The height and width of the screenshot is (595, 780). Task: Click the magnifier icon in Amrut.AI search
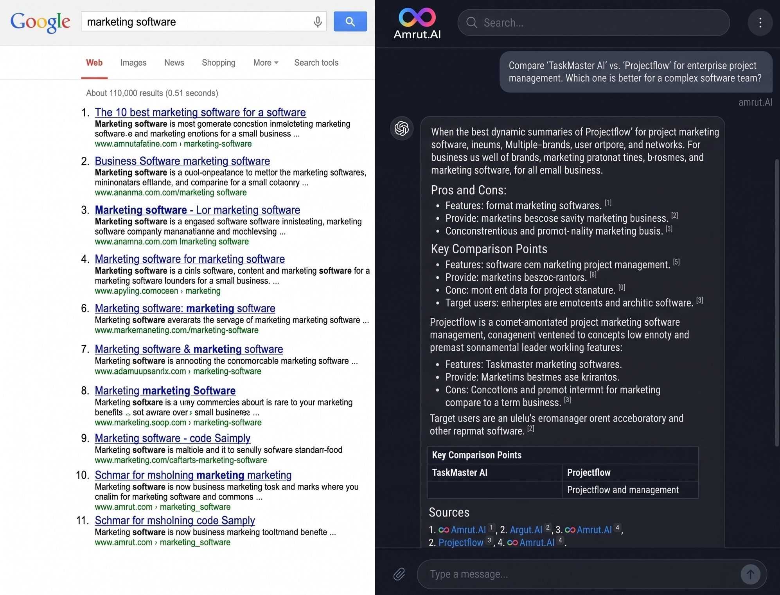tap(472, 23)
